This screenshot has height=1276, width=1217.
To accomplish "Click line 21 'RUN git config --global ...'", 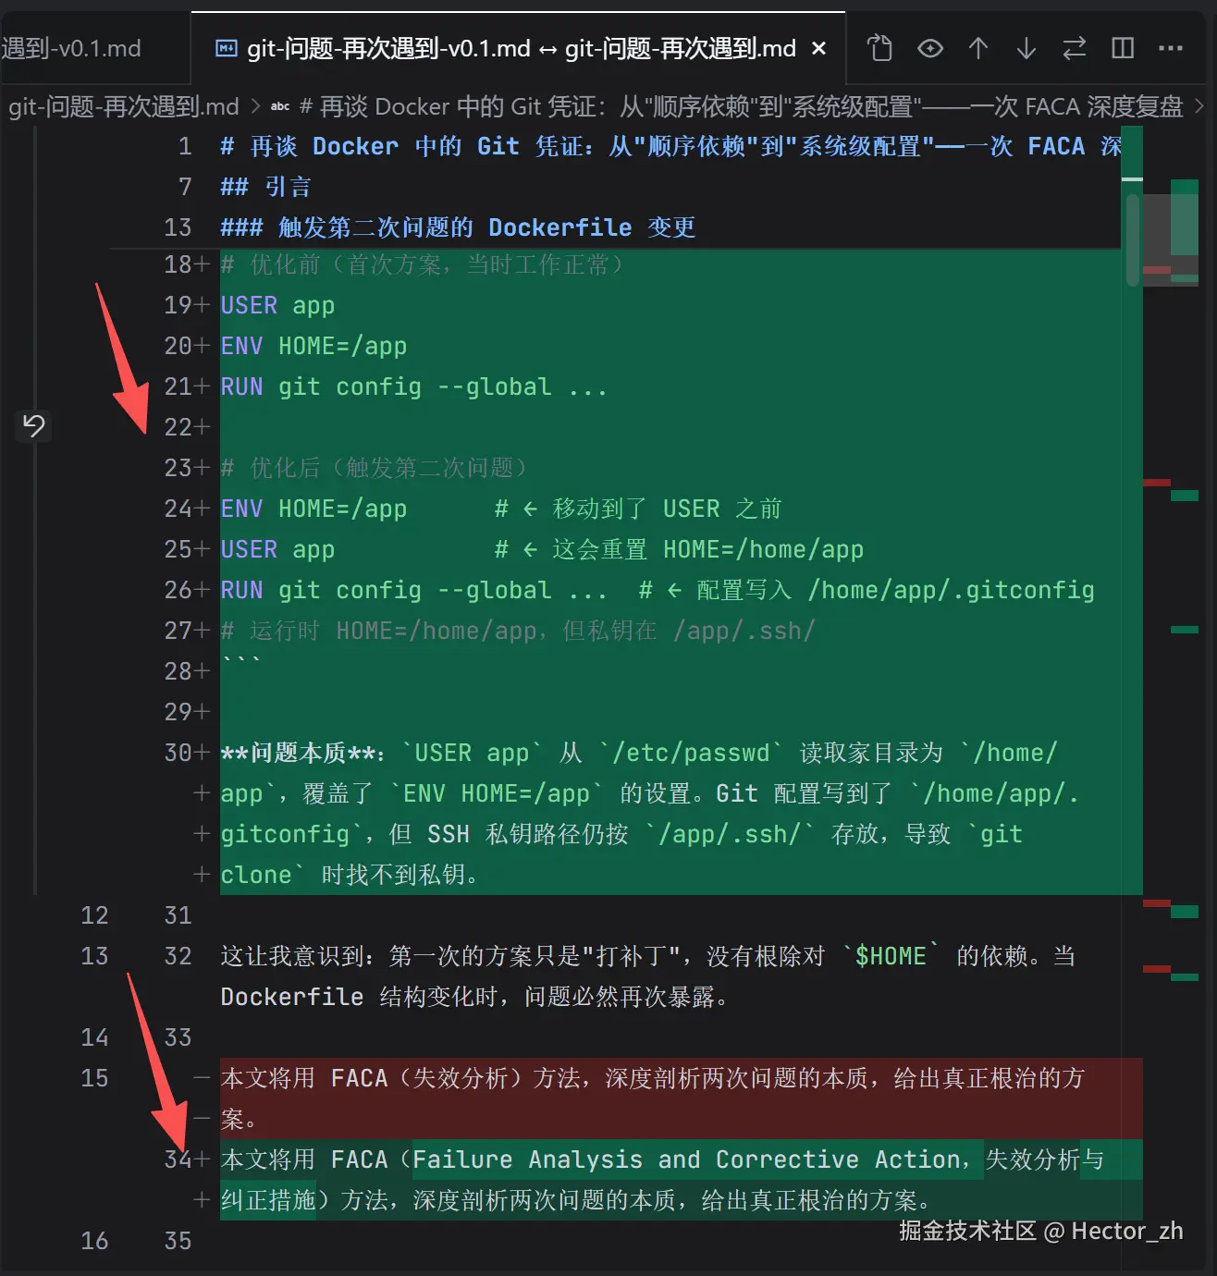I will point(413,386).
